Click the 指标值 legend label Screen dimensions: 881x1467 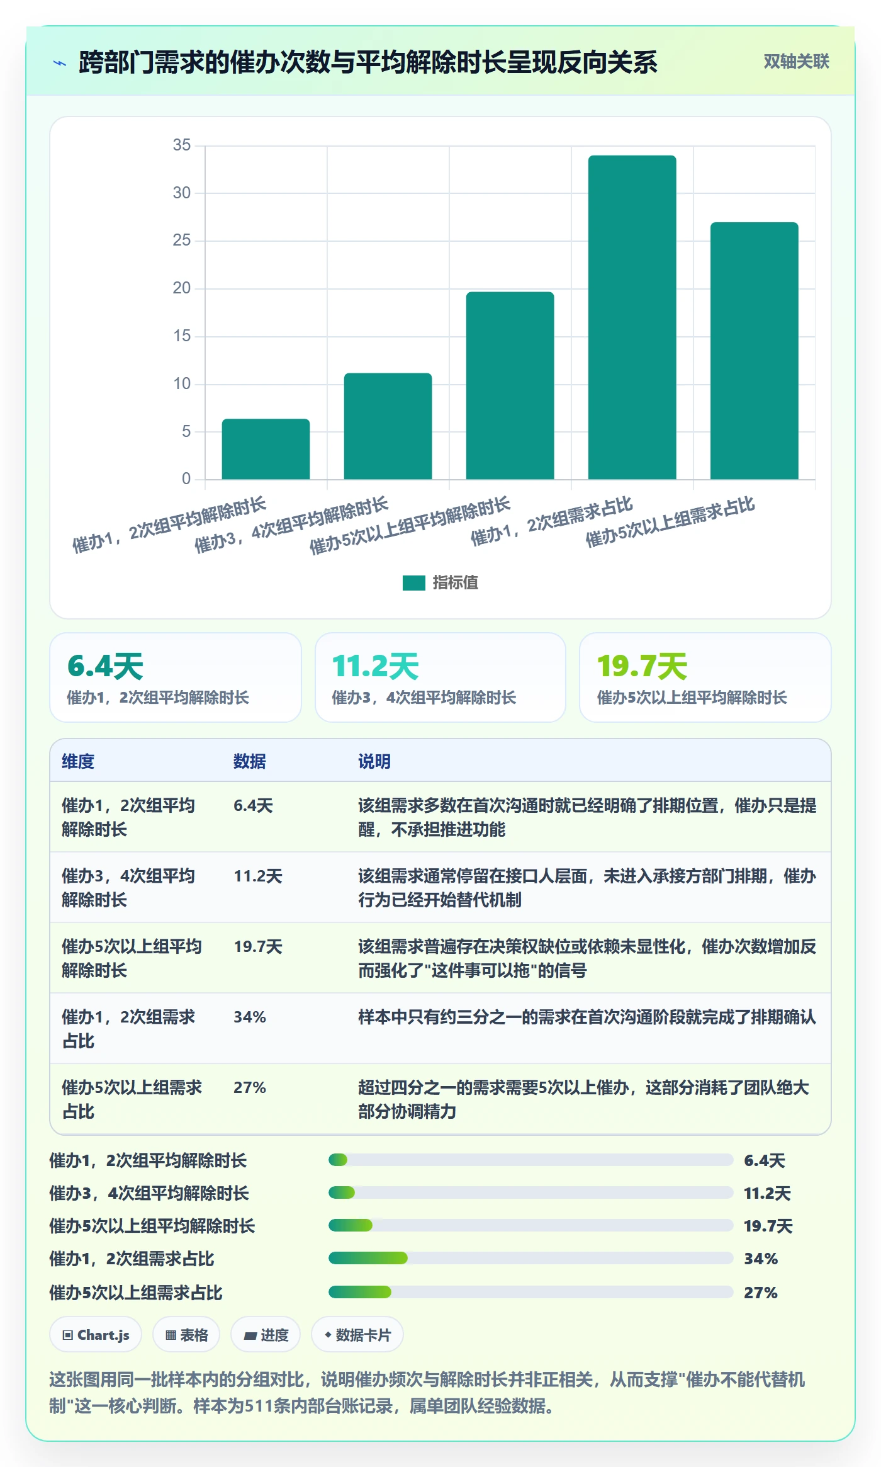(455, 583)
